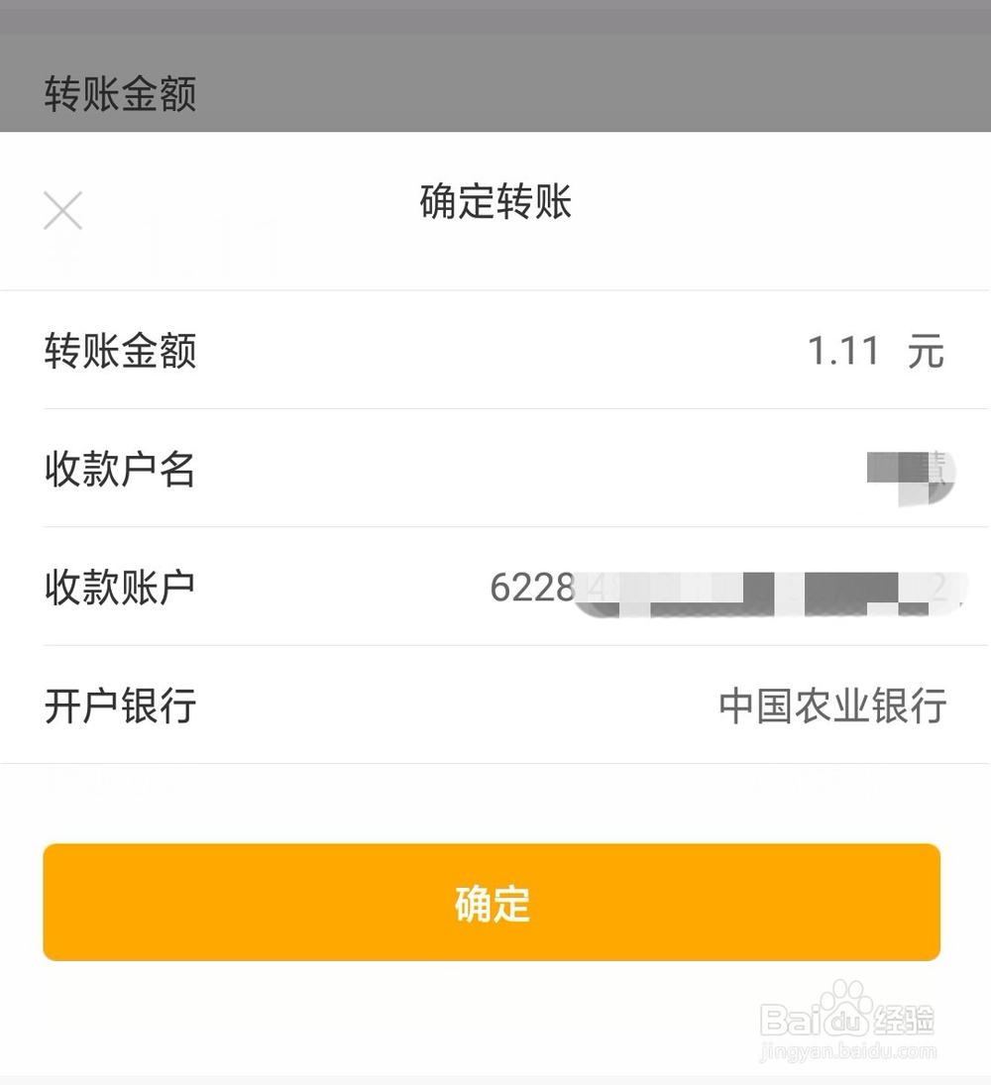991x1085 pixels.
Task: Click the 1.11 transfer amount value
Action: point(843,351)
